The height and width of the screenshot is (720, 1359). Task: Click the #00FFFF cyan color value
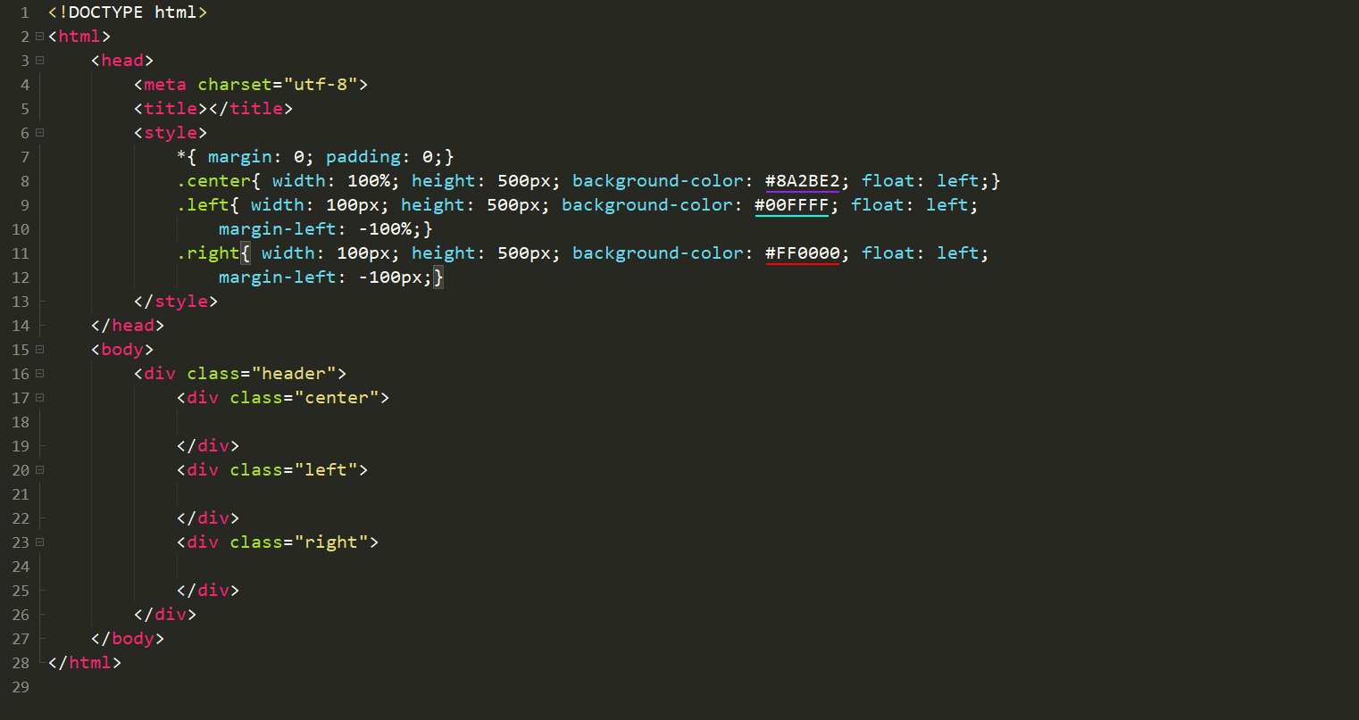pyautogui.click(x=791, y=205)
